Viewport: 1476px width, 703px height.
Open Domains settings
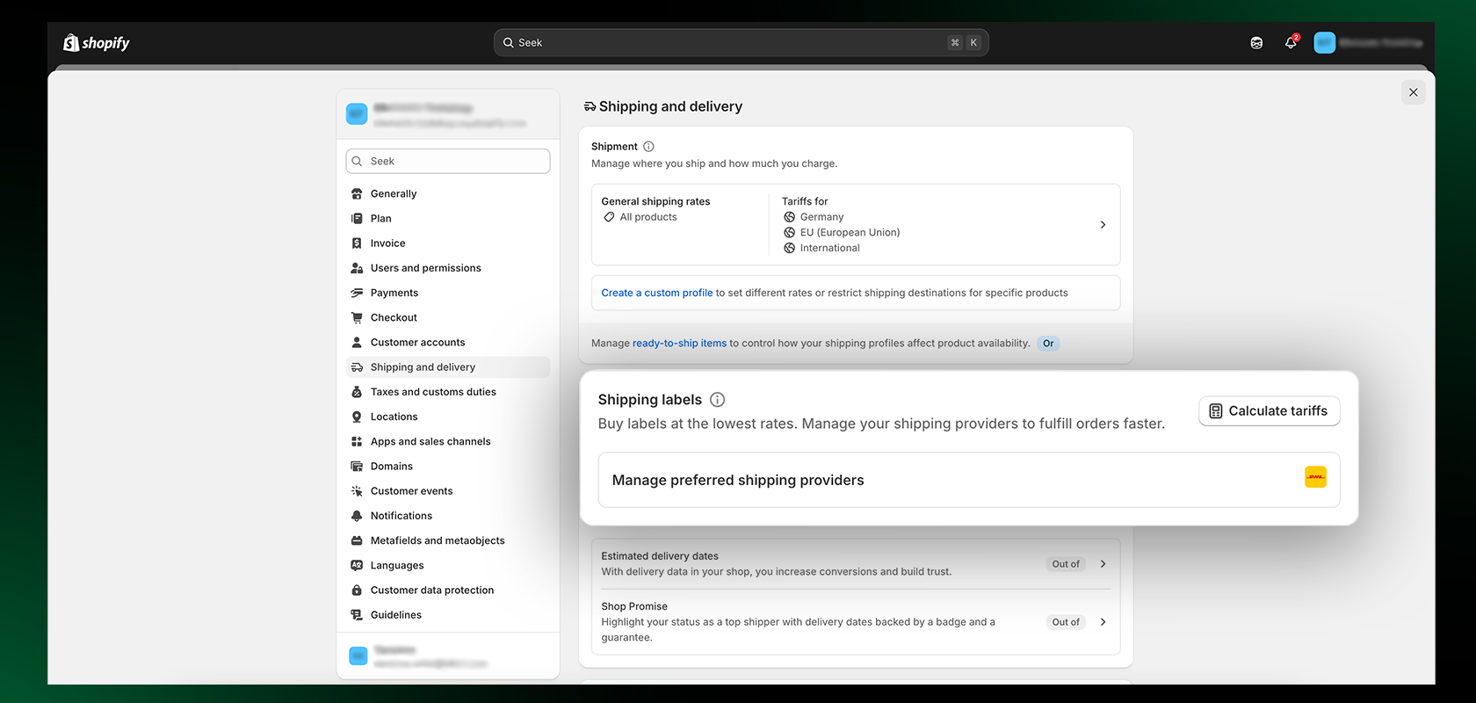coord(448,467)
